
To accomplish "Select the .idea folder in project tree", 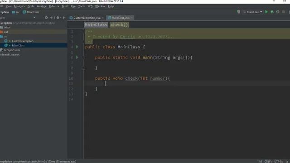I will tap(34, 27).
